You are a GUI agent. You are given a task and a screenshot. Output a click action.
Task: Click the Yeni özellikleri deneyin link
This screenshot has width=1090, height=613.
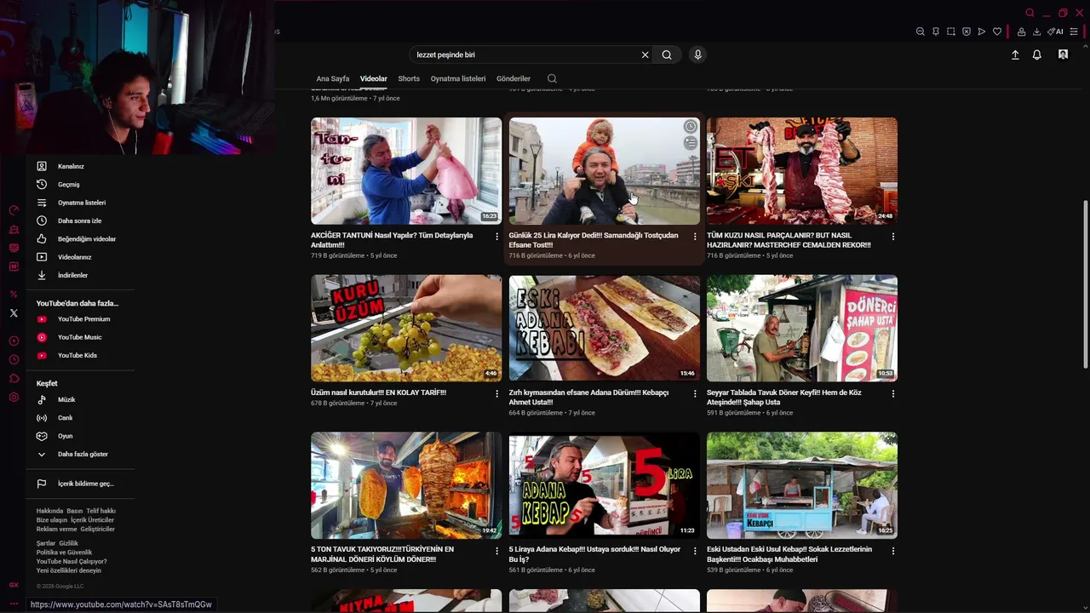(69, 570)
